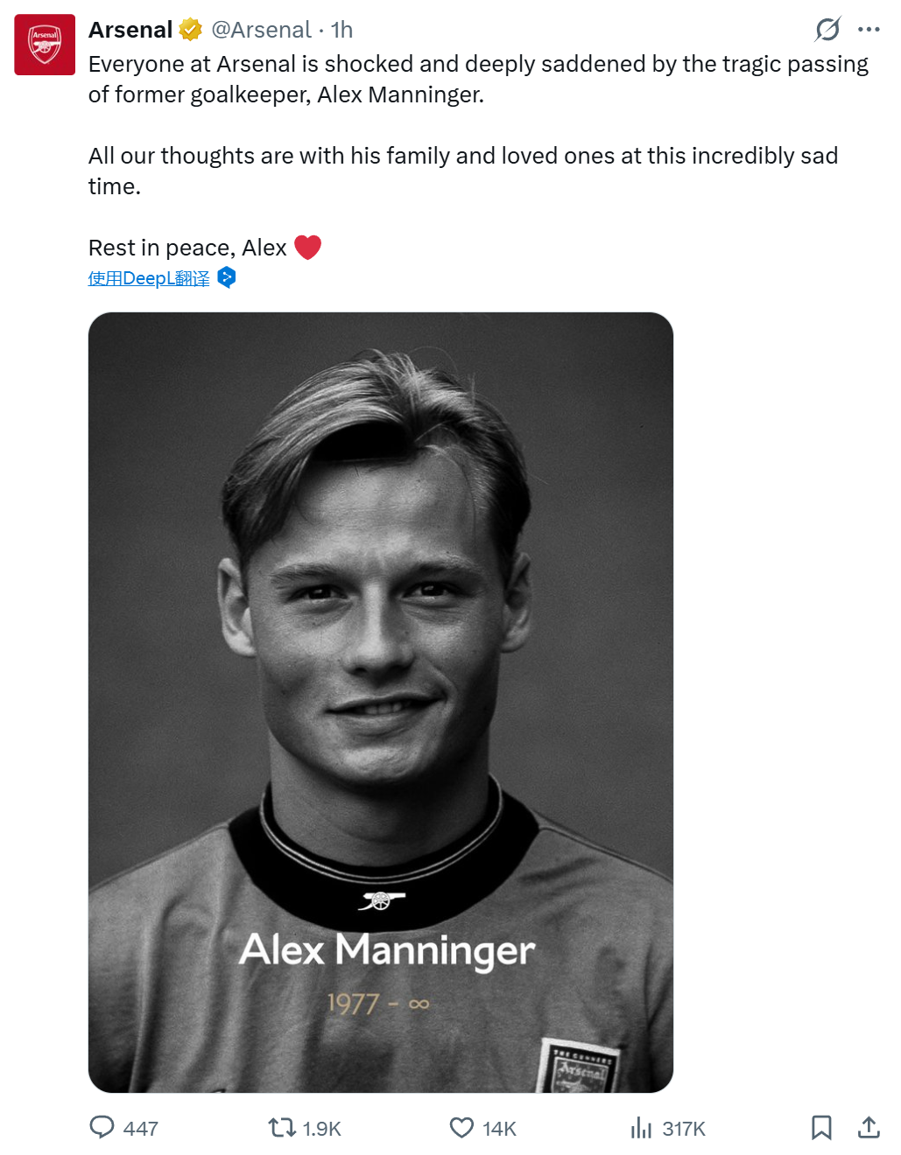This screenshot has height=1155, width=901.
Task: Open view analytics bar-chart icon
Action: pyautogui.click(x=641, y=1128)
